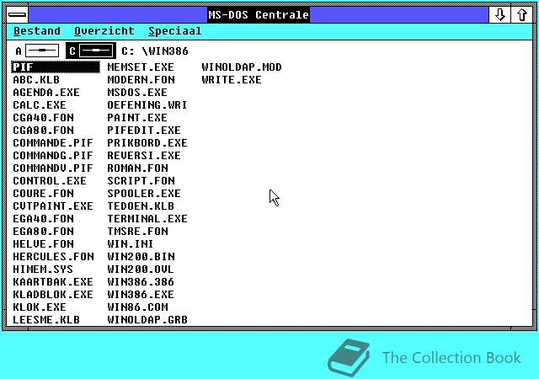Select file SPOOLER.EXE

[x=144, y=194]
